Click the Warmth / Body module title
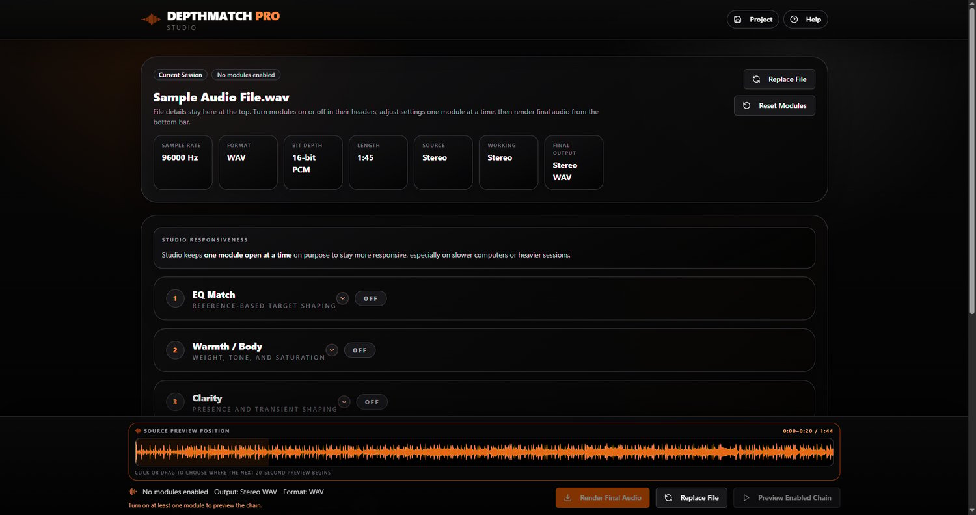Viewport: 976px width, 515px height. (227, 347)
